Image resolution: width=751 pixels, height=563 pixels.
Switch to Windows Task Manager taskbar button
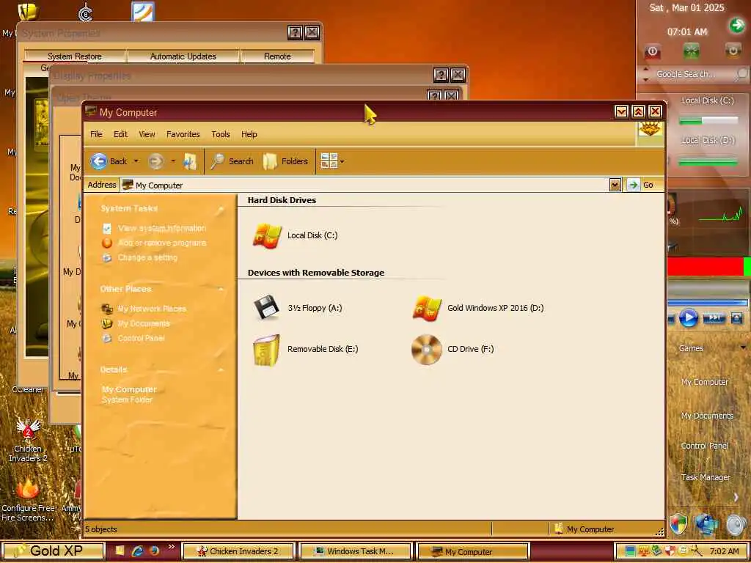coord(355,551)
